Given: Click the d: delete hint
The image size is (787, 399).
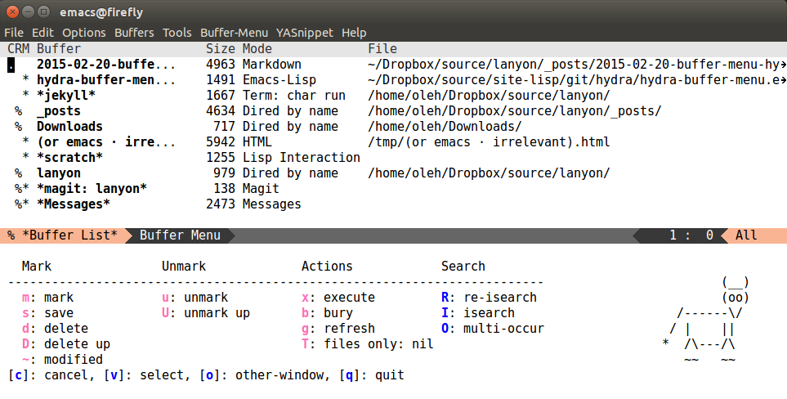Looking at the screenshot, I should (x=56, y=329).
